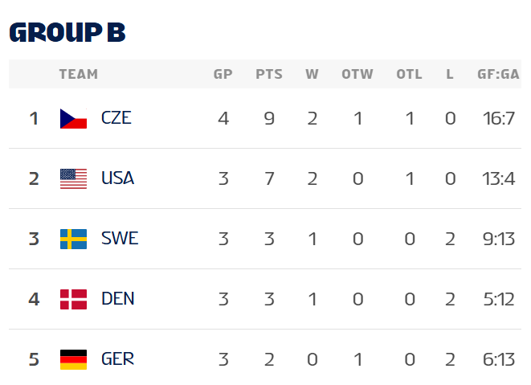531x385 pixels.
Task: Click the Czech Republic flag icon
Action: [73, 119]
